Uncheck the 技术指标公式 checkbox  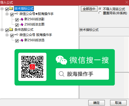7,9
